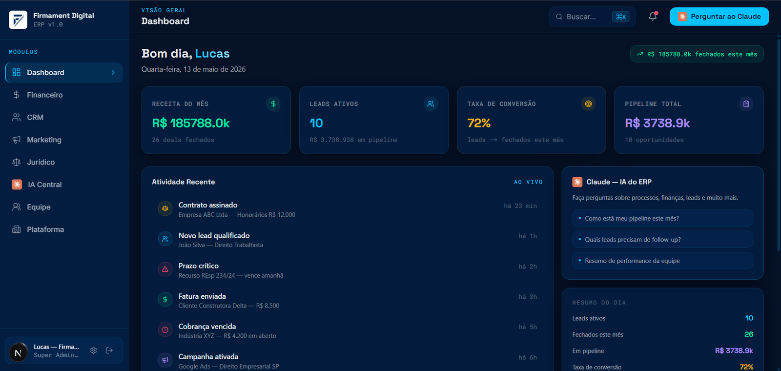Open the notifications bell

653,17
